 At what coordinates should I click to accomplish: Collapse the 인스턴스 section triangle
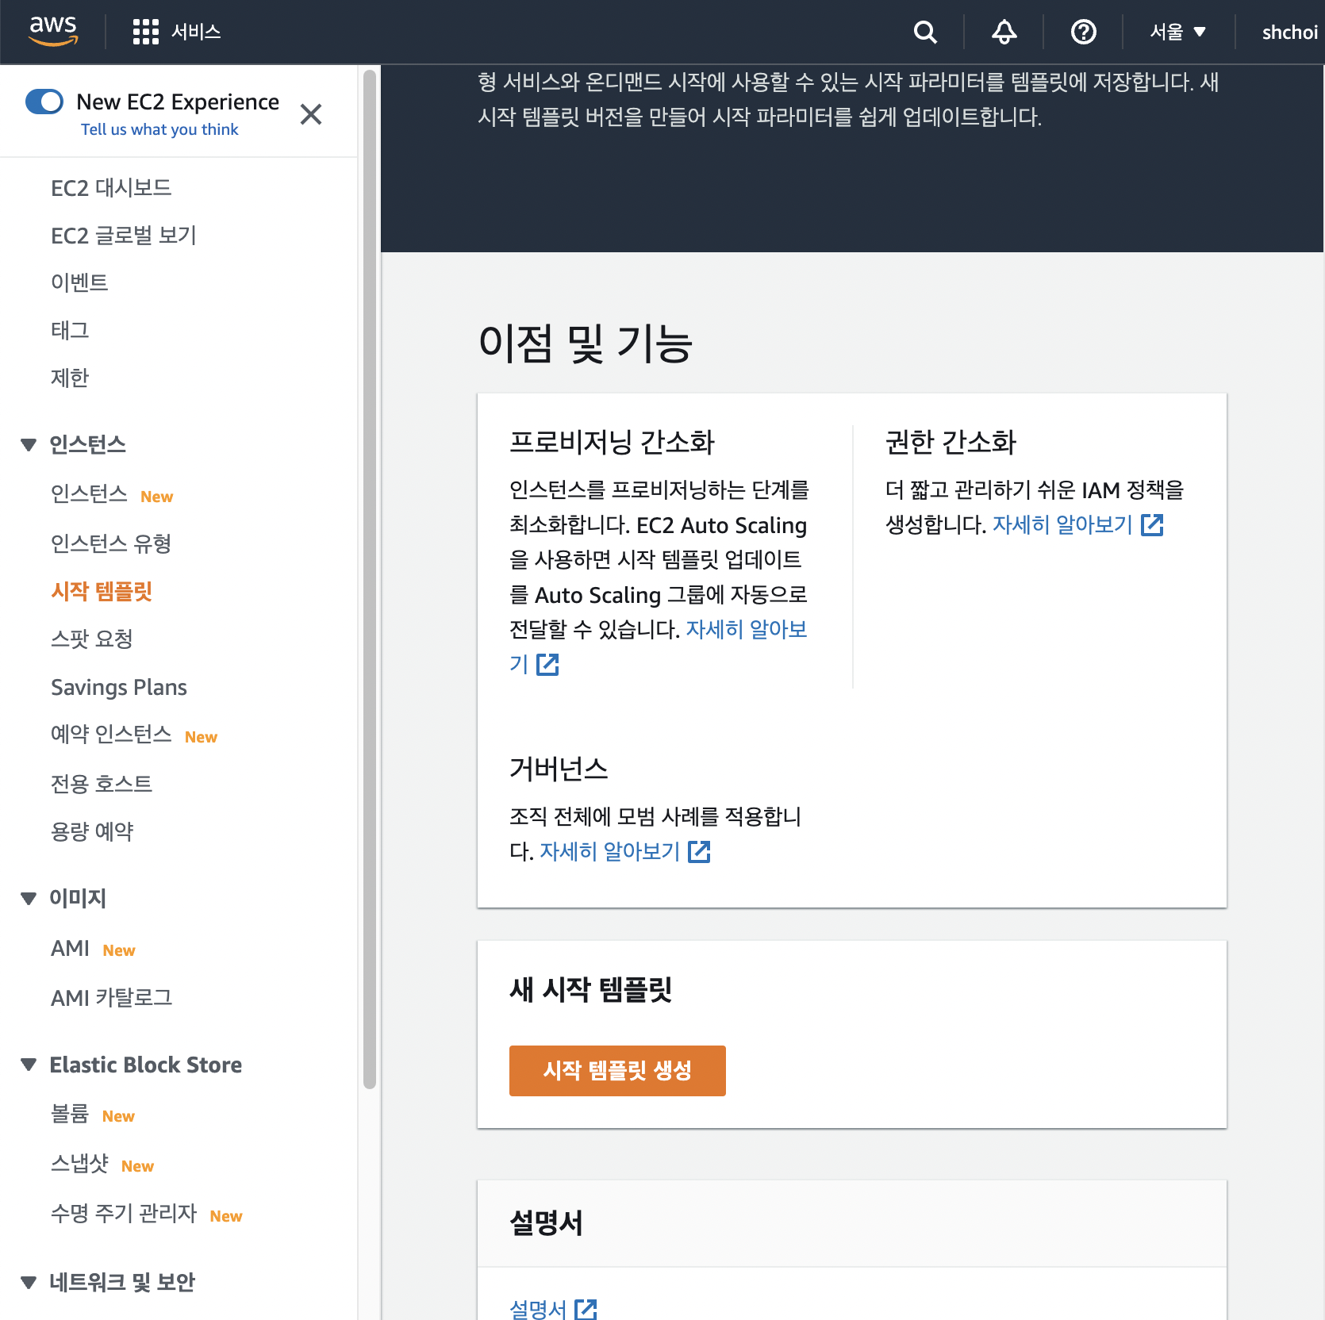coord(29,444)
